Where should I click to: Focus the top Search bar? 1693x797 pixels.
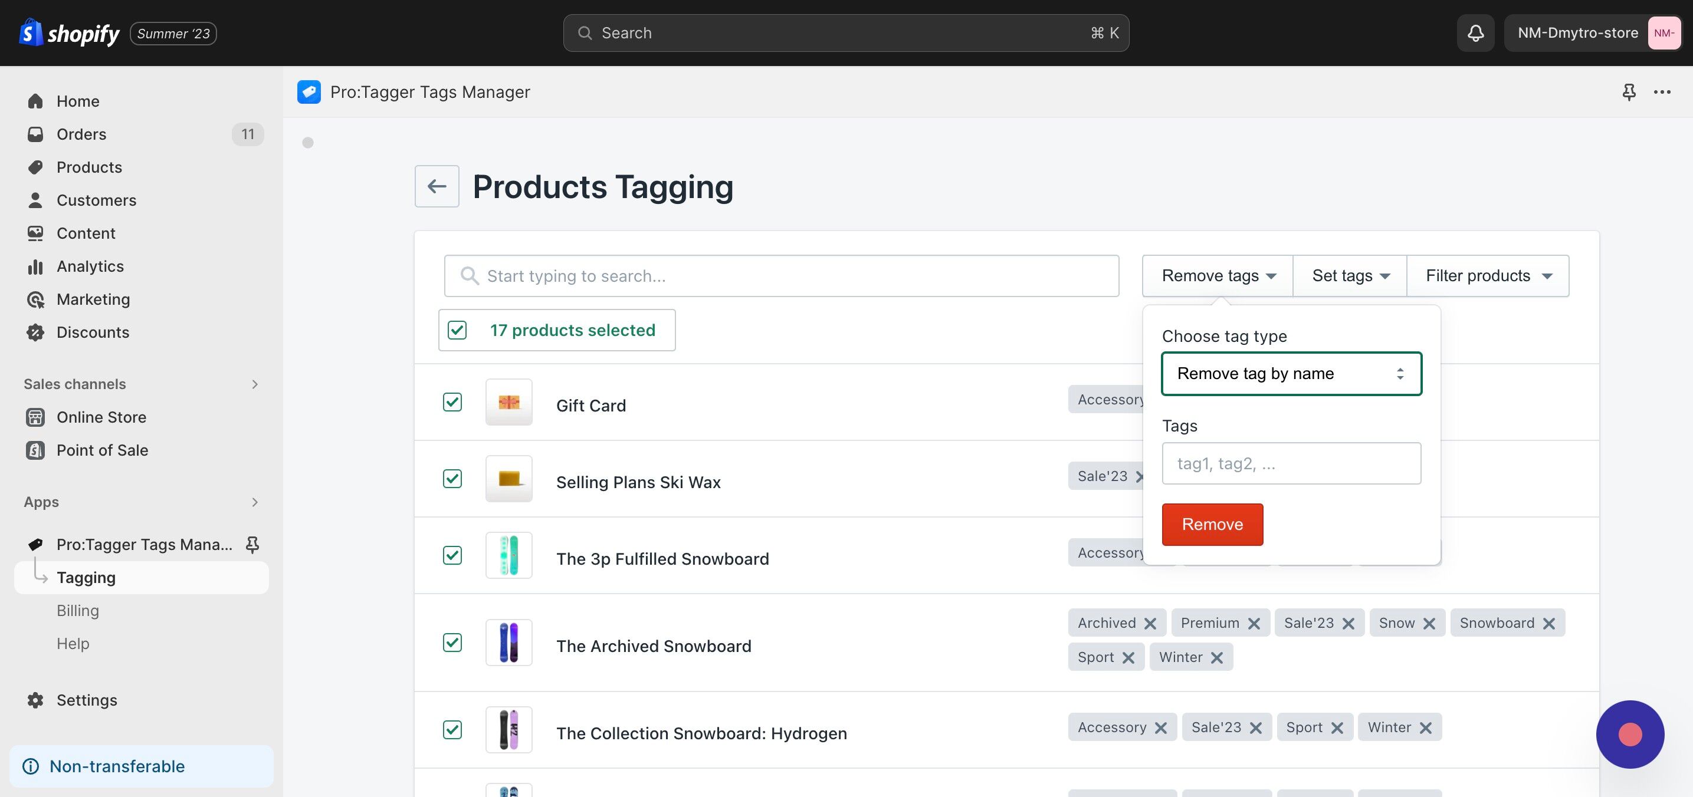point(846,33)
